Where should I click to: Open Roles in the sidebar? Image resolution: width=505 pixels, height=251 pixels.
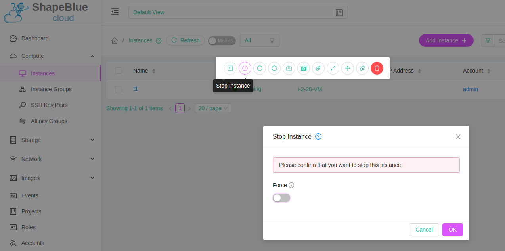click(51, 227)
